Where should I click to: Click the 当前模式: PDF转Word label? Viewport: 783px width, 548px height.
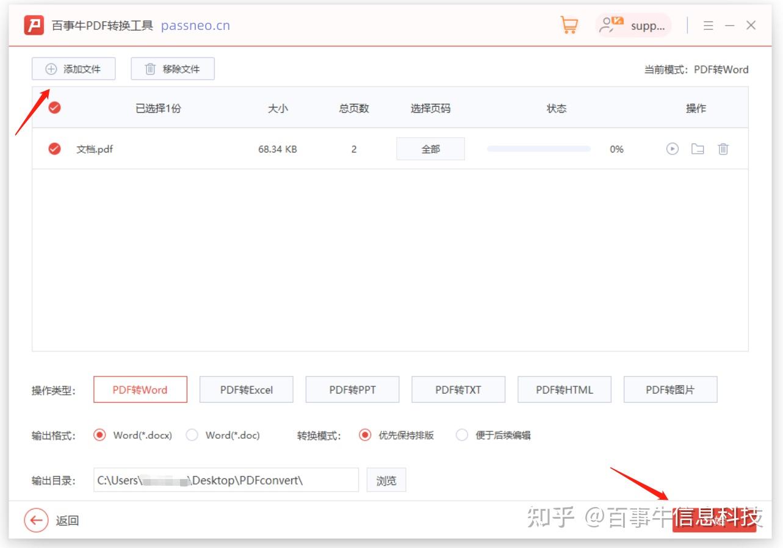696,70
